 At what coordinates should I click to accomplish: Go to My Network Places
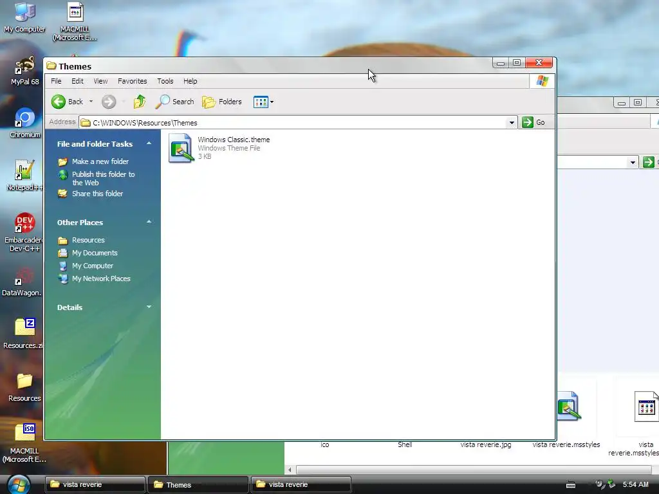(x=101, y=279)
